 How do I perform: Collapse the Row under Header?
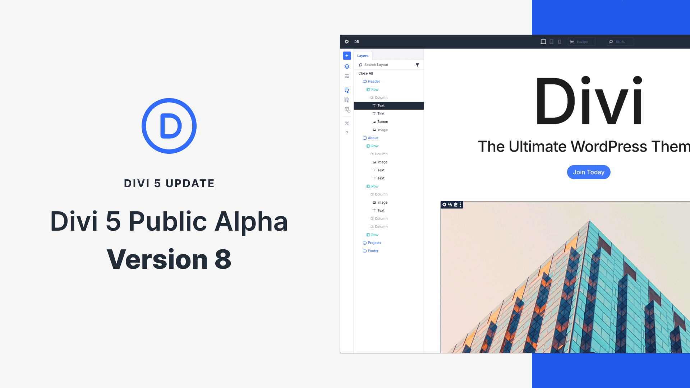(375, 89)
